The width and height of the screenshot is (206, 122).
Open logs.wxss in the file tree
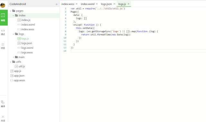[27, 52]
